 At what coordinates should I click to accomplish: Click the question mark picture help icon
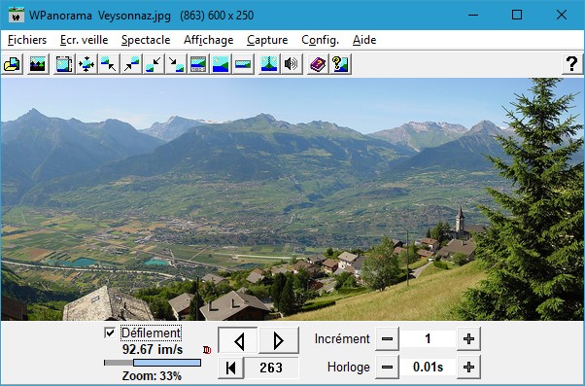pyautogui.click(x=340, y=64)
